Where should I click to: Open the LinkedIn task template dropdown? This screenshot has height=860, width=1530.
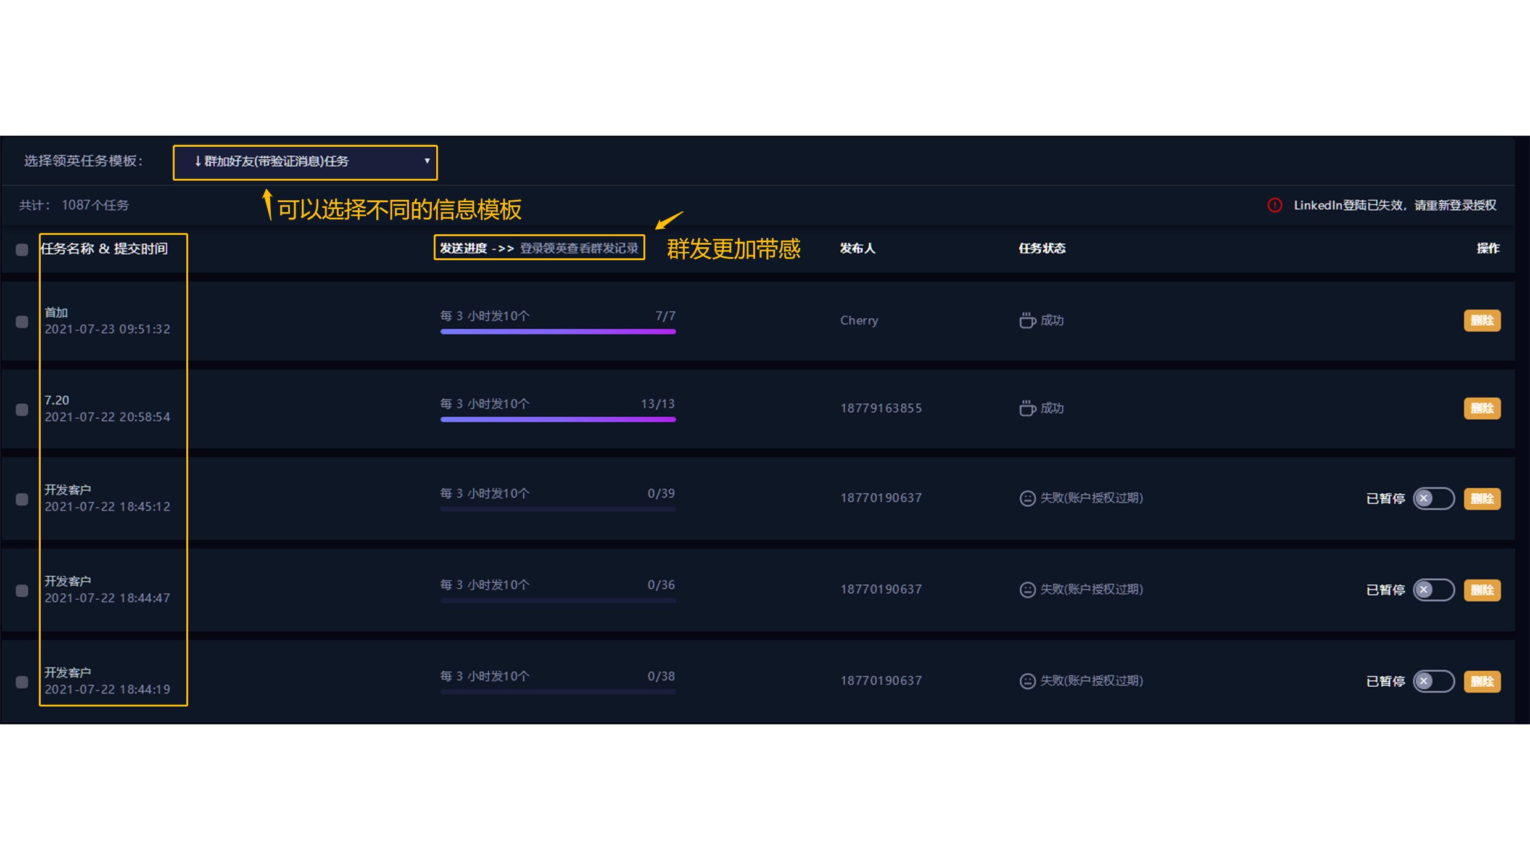click(305, 162)
